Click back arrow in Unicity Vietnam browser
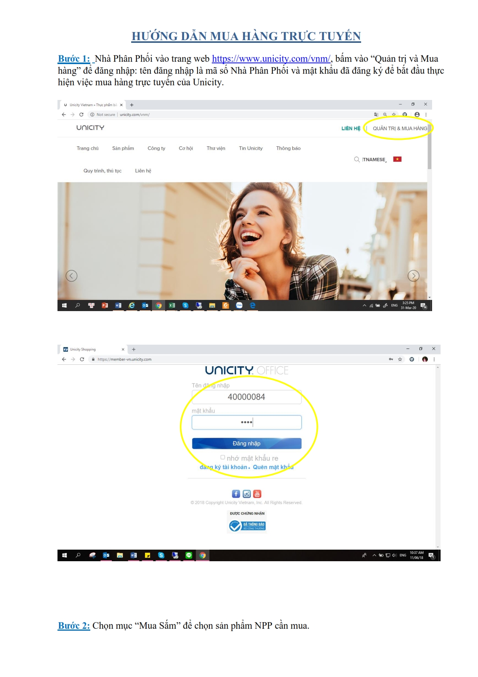Screen dimensions: 478x677 click(64, 115)
